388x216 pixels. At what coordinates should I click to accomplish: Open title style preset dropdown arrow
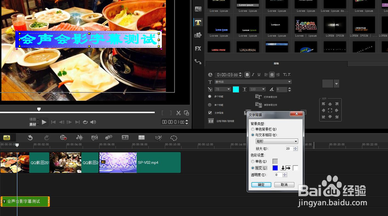tap(336, 84)
